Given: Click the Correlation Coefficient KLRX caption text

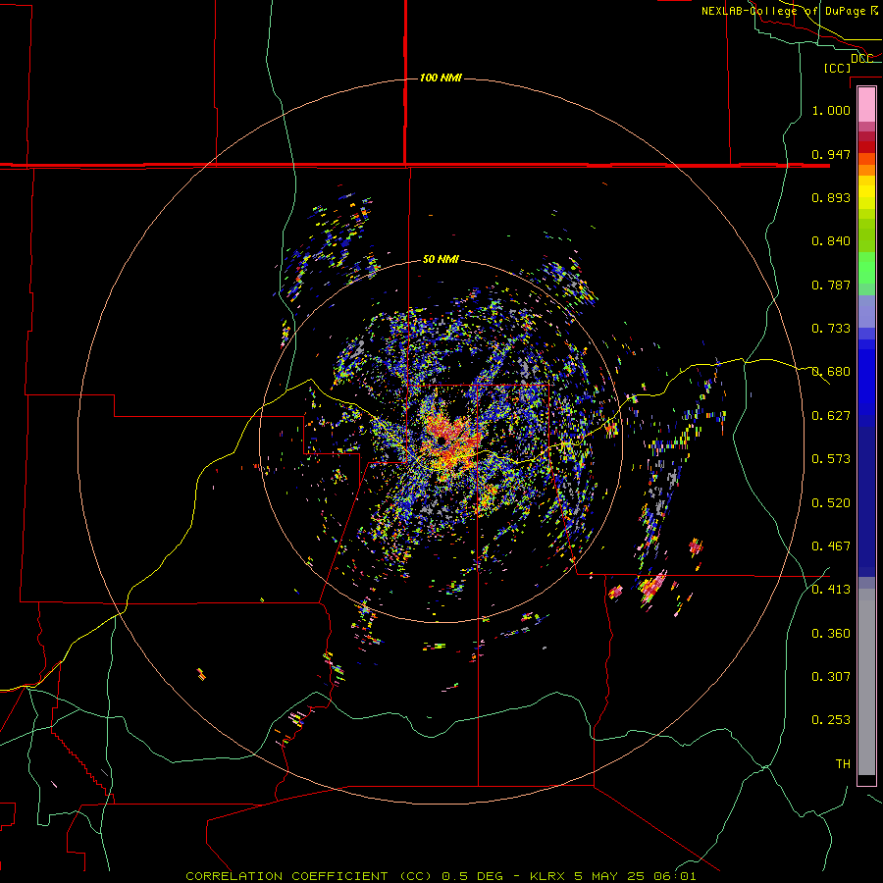Looking at the screenshot, I should [441, 876].
